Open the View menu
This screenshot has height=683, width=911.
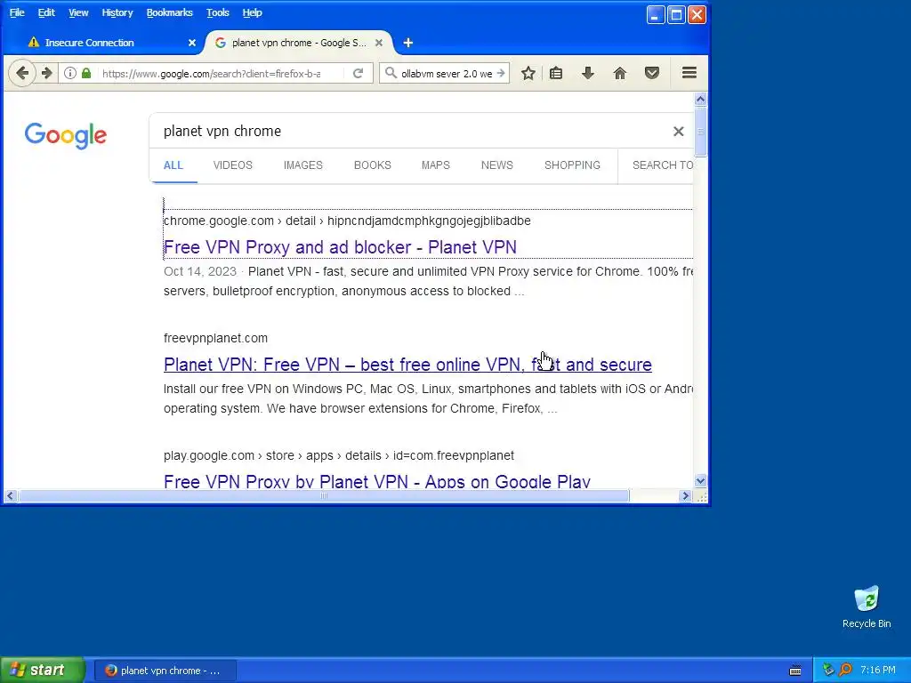click(x=78, y=12)
